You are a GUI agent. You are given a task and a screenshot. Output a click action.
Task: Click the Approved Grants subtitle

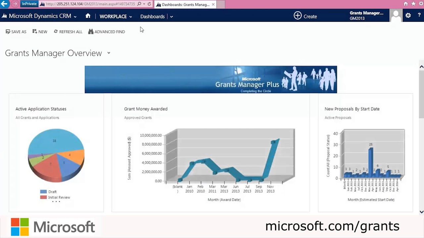138,118
